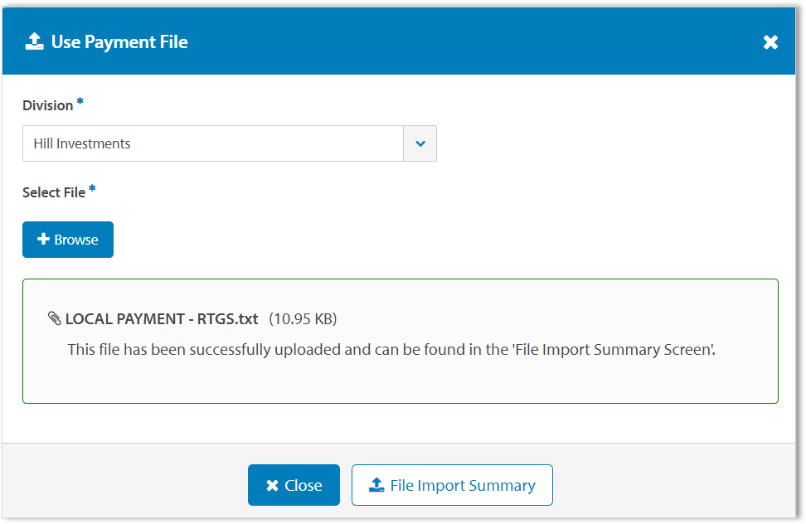Click the upload icon in the dialog header
Screen dimensions: 806x524
(x=34, y=41)
